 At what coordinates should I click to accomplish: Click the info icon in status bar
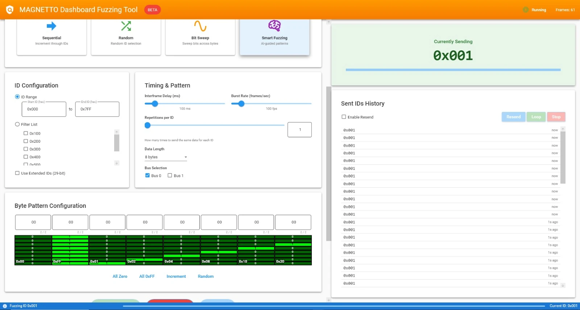click(5, 306)
